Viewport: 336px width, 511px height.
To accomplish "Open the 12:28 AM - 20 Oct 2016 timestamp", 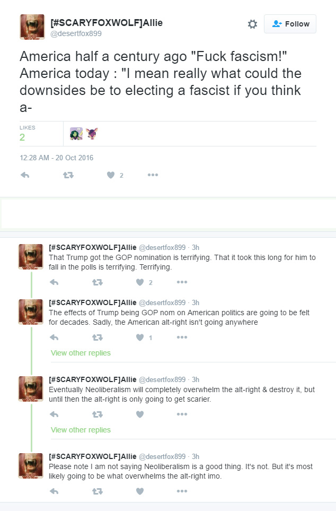I will coord(57,158).
